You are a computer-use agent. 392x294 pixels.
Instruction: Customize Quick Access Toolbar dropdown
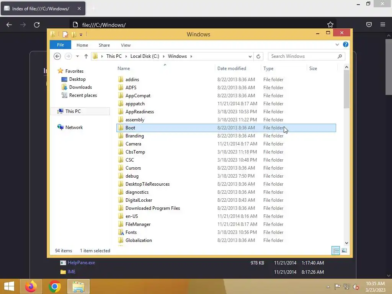click(x=81, y=34)
